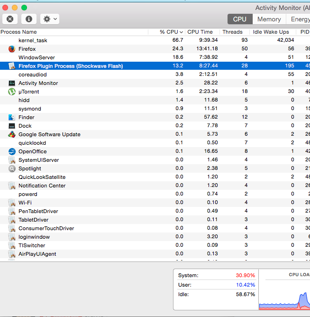Click the OpenOffice app icon

12,151
